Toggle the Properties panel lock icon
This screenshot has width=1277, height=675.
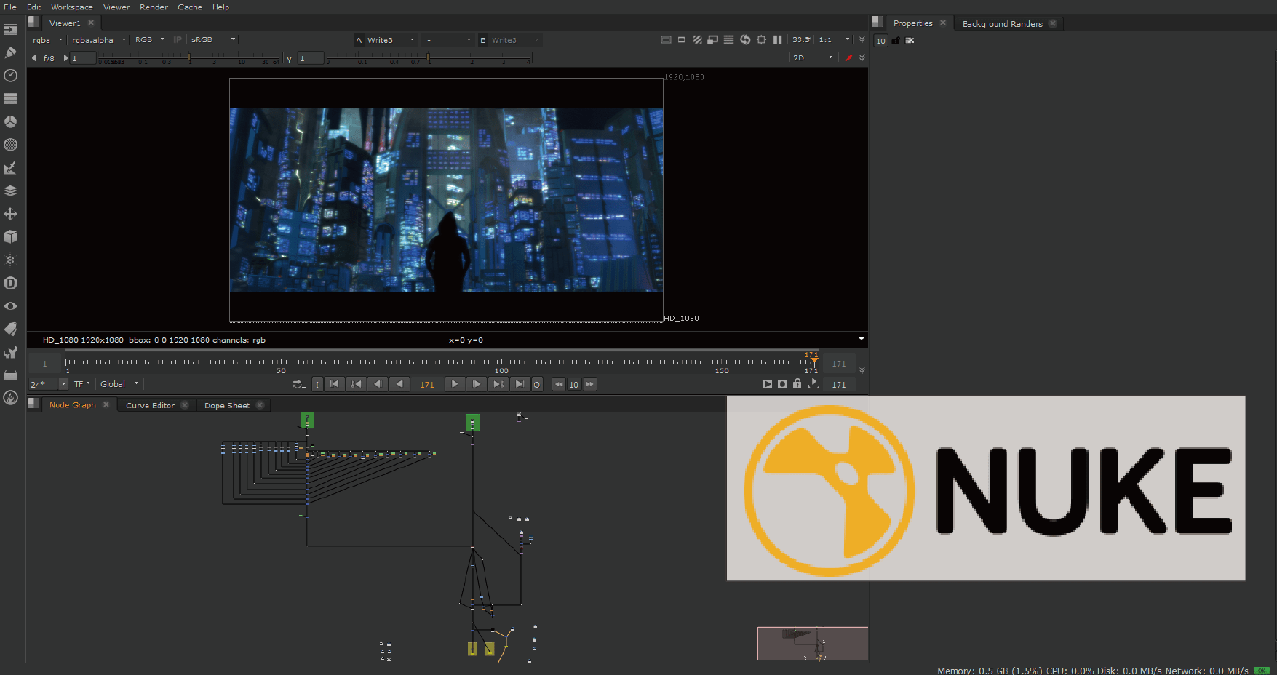[x=896, y=41]
